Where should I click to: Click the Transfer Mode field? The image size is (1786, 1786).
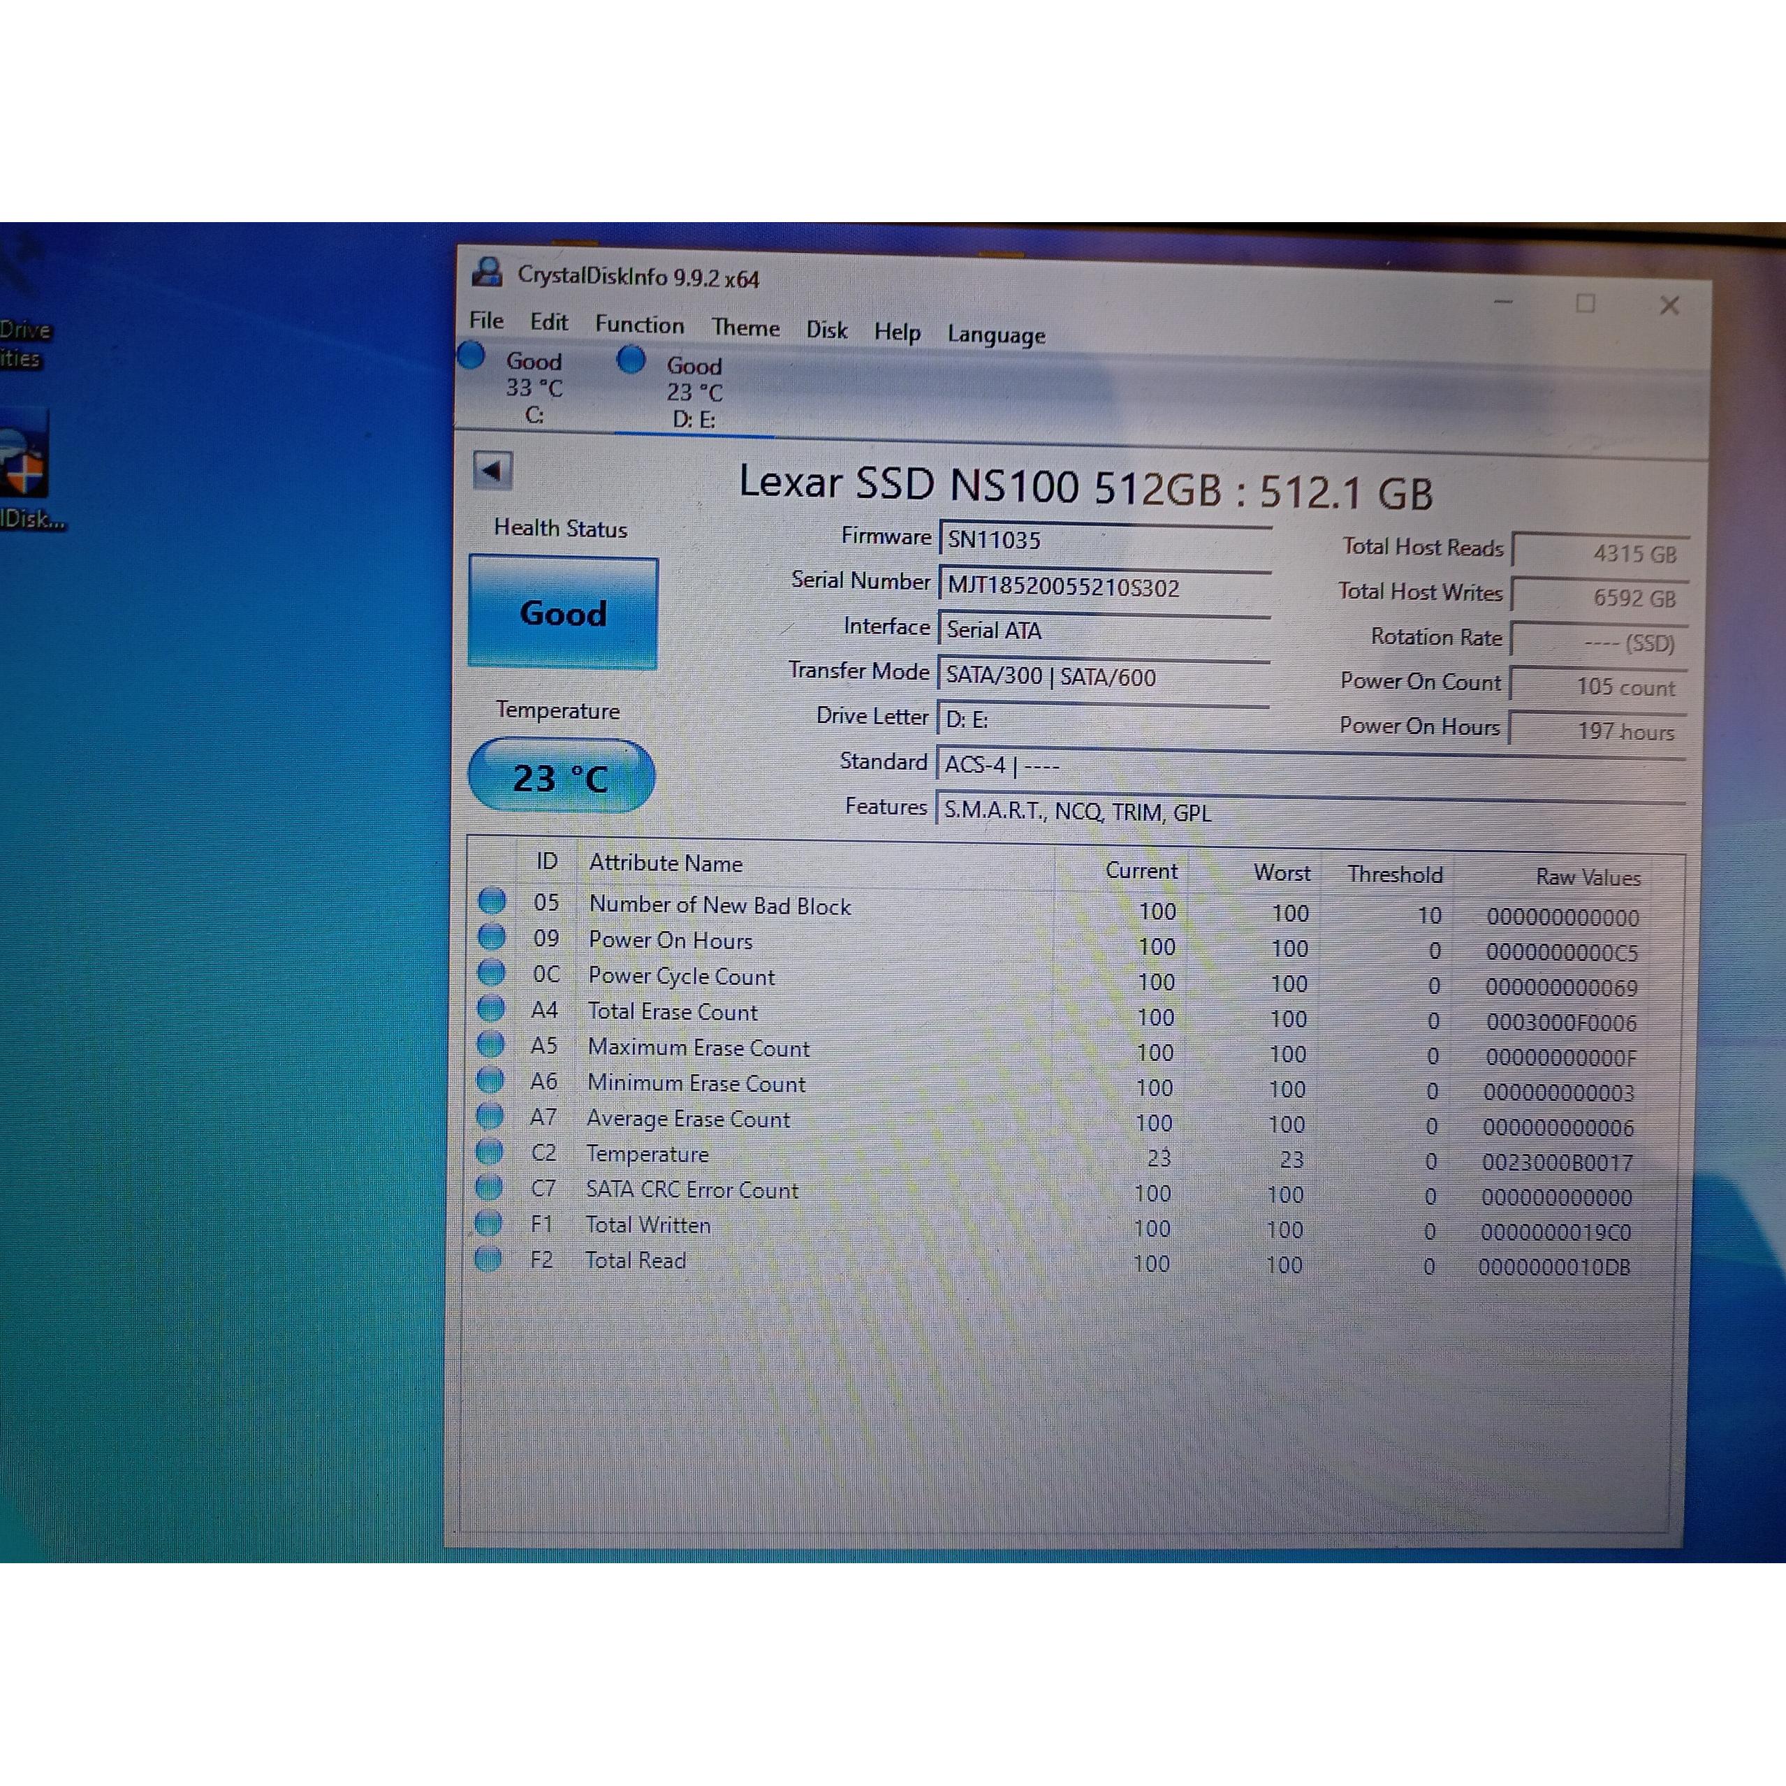1104,675
